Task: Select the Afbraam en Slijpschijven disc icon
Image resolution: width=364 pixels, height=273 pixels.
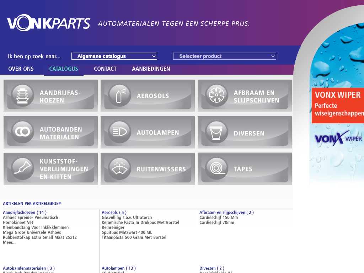Action: click(217, 95)
